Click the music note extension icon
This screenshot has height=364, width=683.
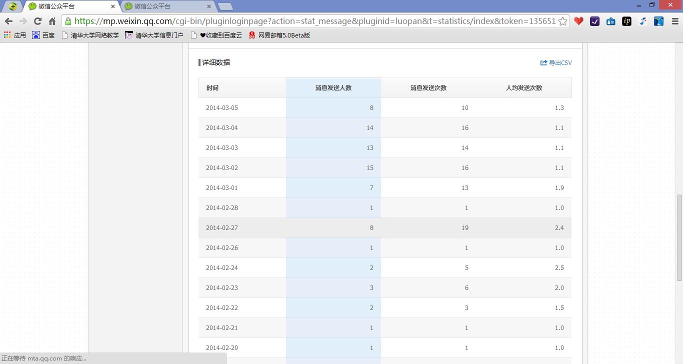pos(642,21)
